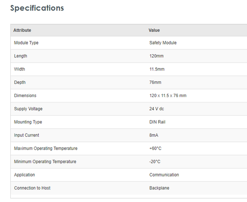
Task: Click the Width attribute label
Action: coord(20,69)
